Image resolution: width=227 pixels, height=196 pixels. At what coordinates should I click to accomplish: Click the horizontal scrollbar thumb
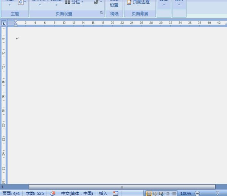click(122, 187)
